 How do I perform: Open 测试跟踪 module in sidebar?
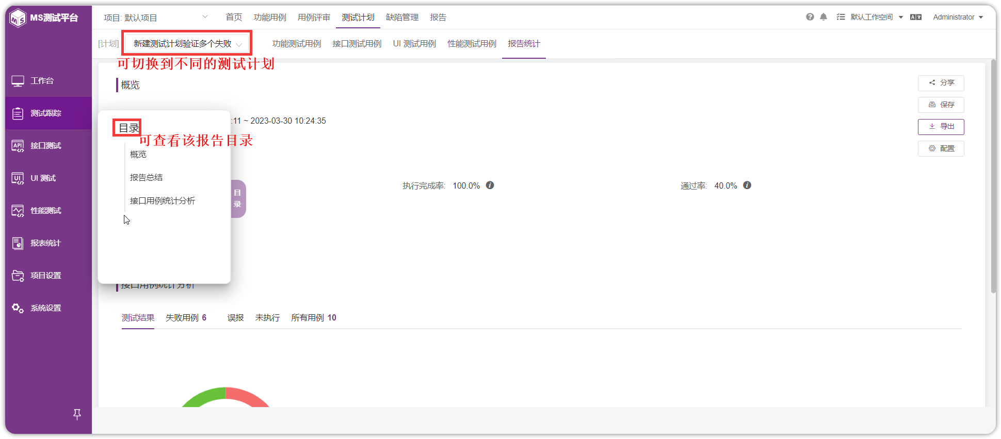coord(49,113)
